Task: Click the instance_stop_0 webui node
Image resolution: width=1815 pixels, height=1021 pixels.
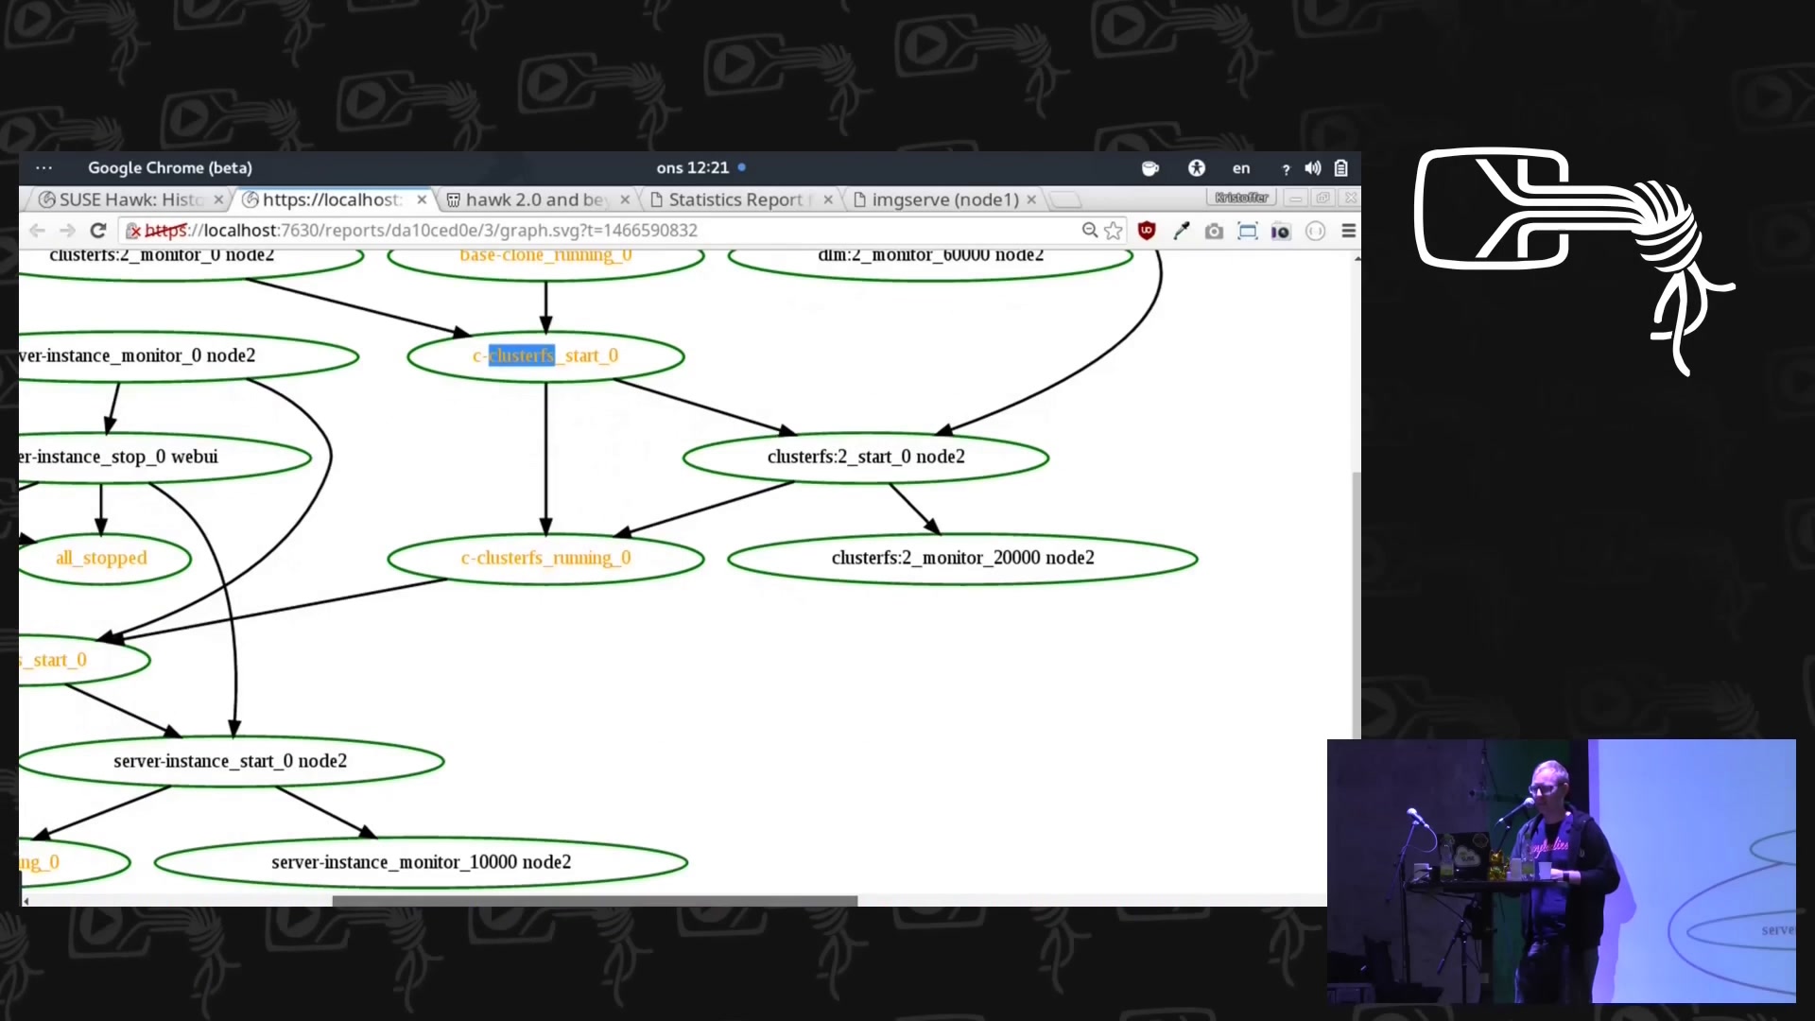Action: 164,458
